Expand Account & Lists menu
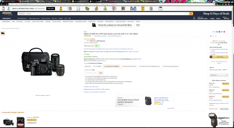234x128 pixels. (x=203, y=18)
